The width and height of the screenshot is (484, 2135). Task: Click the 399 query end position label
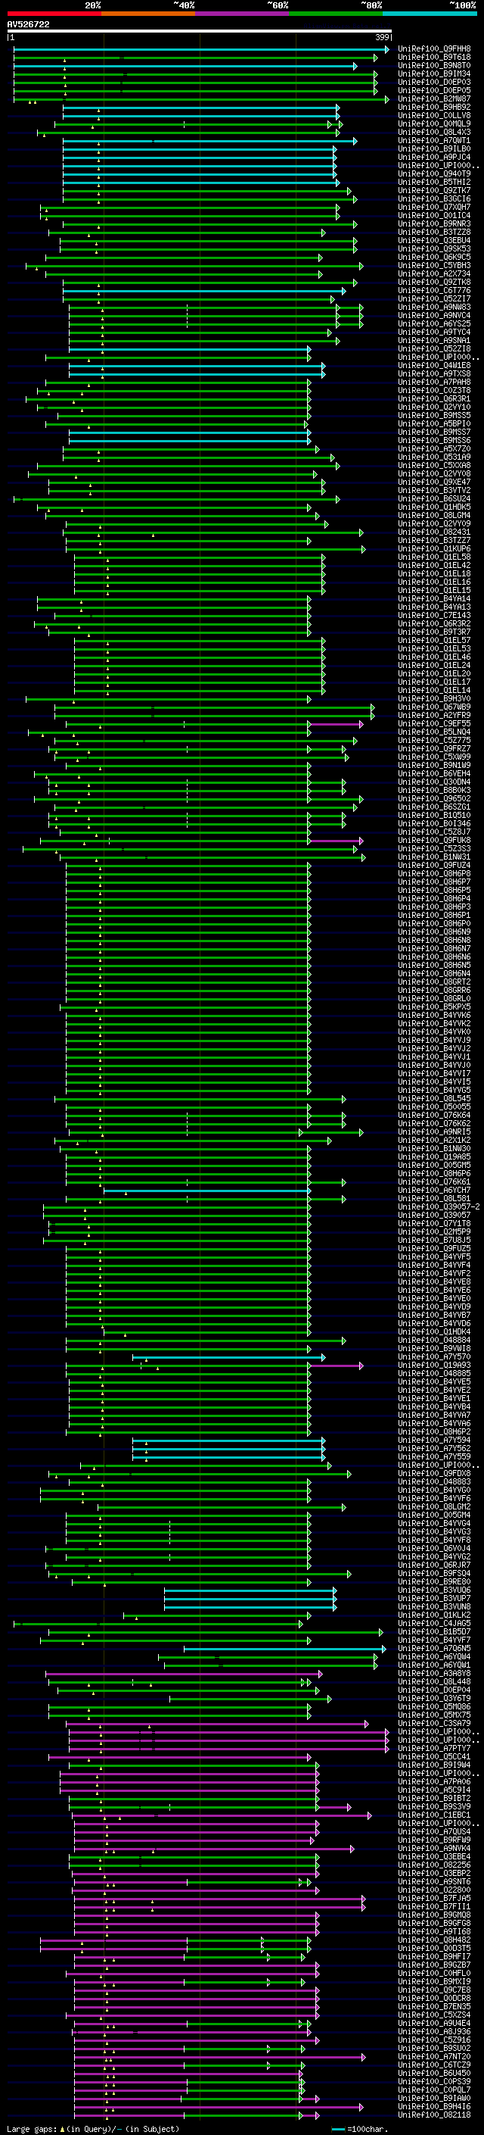tap(382, 37)
